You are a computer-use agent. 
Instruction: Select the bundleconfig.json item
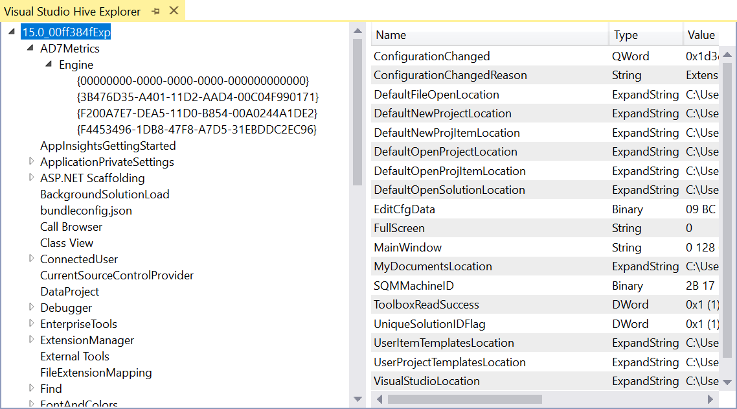click(x=86, y=211)
